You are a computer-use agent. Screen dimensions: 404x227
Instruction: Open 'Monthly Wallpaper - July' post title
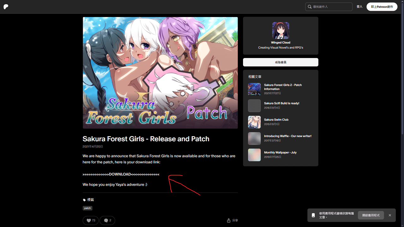(x=280, y=153)
